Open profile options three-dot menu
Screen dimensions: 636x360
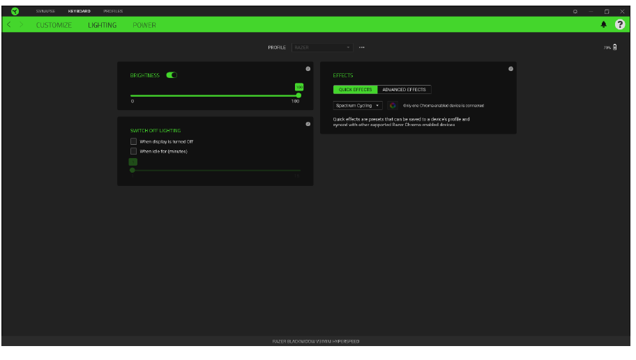(362, 47)
